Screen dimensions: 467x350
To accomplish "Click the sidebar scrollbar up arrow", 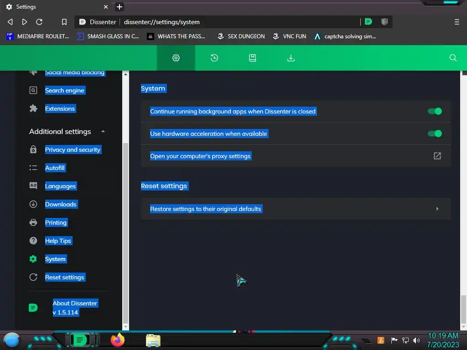I will [126, 74].
